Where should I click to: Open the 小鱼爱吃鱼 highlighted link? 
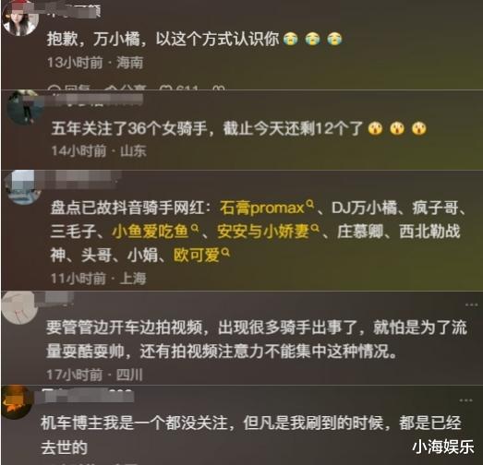click(x=150, y=231)
